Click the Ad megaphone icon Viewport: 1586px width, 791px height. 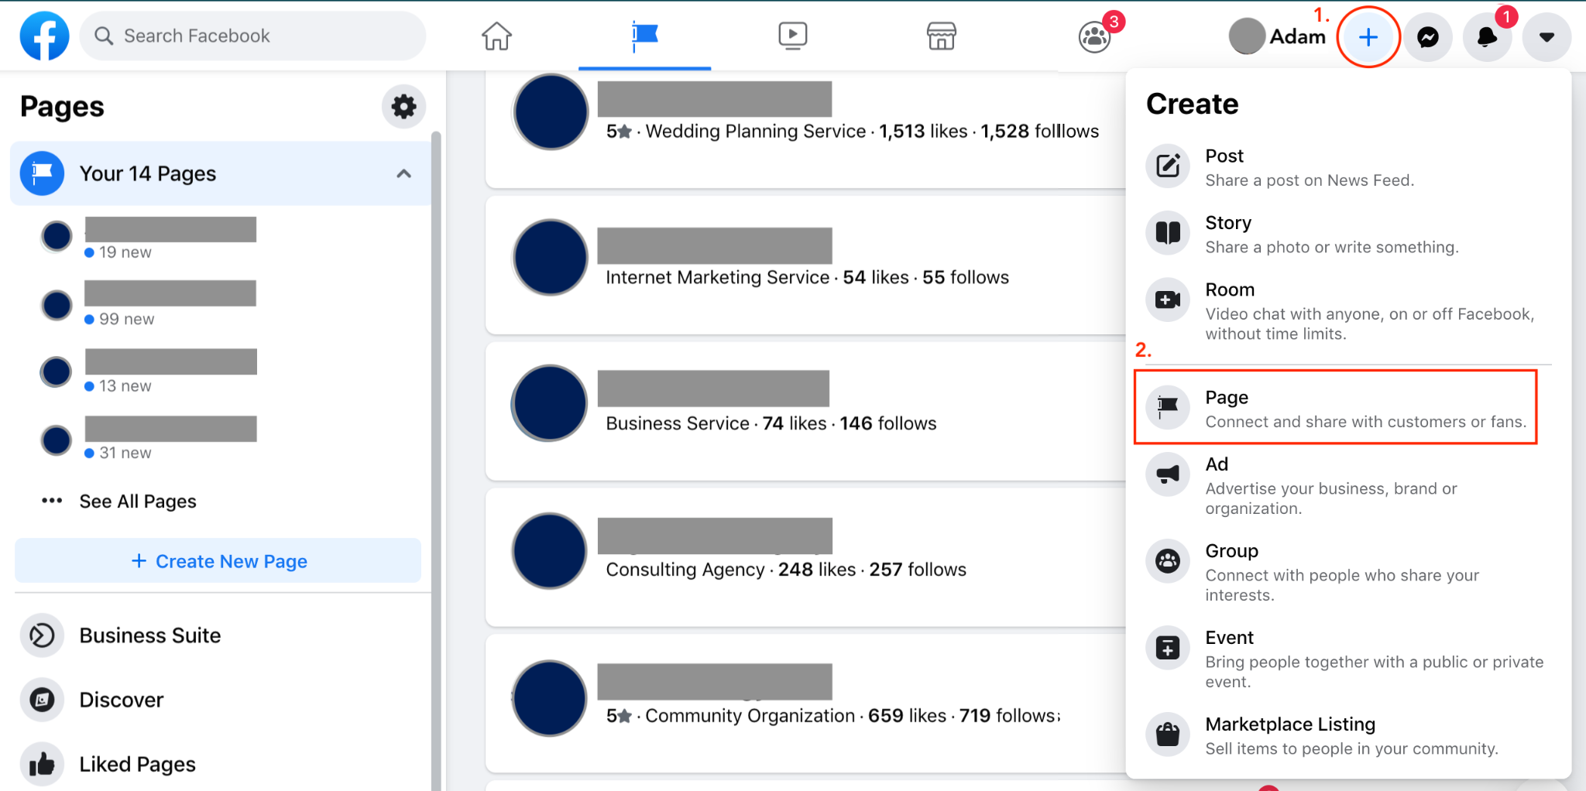[1168, 474]
